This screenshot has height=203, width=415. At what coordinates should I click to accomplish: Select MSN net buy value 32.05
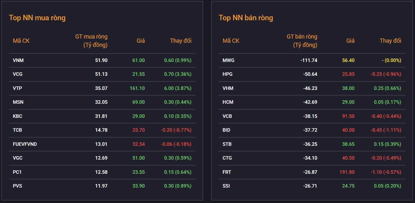coord(101,102)
